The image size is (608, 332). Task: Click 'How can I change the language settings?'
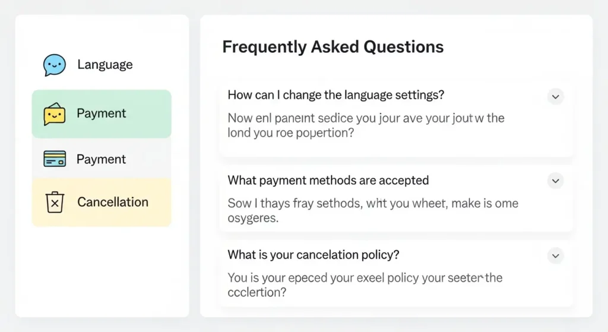coord(336,95)
